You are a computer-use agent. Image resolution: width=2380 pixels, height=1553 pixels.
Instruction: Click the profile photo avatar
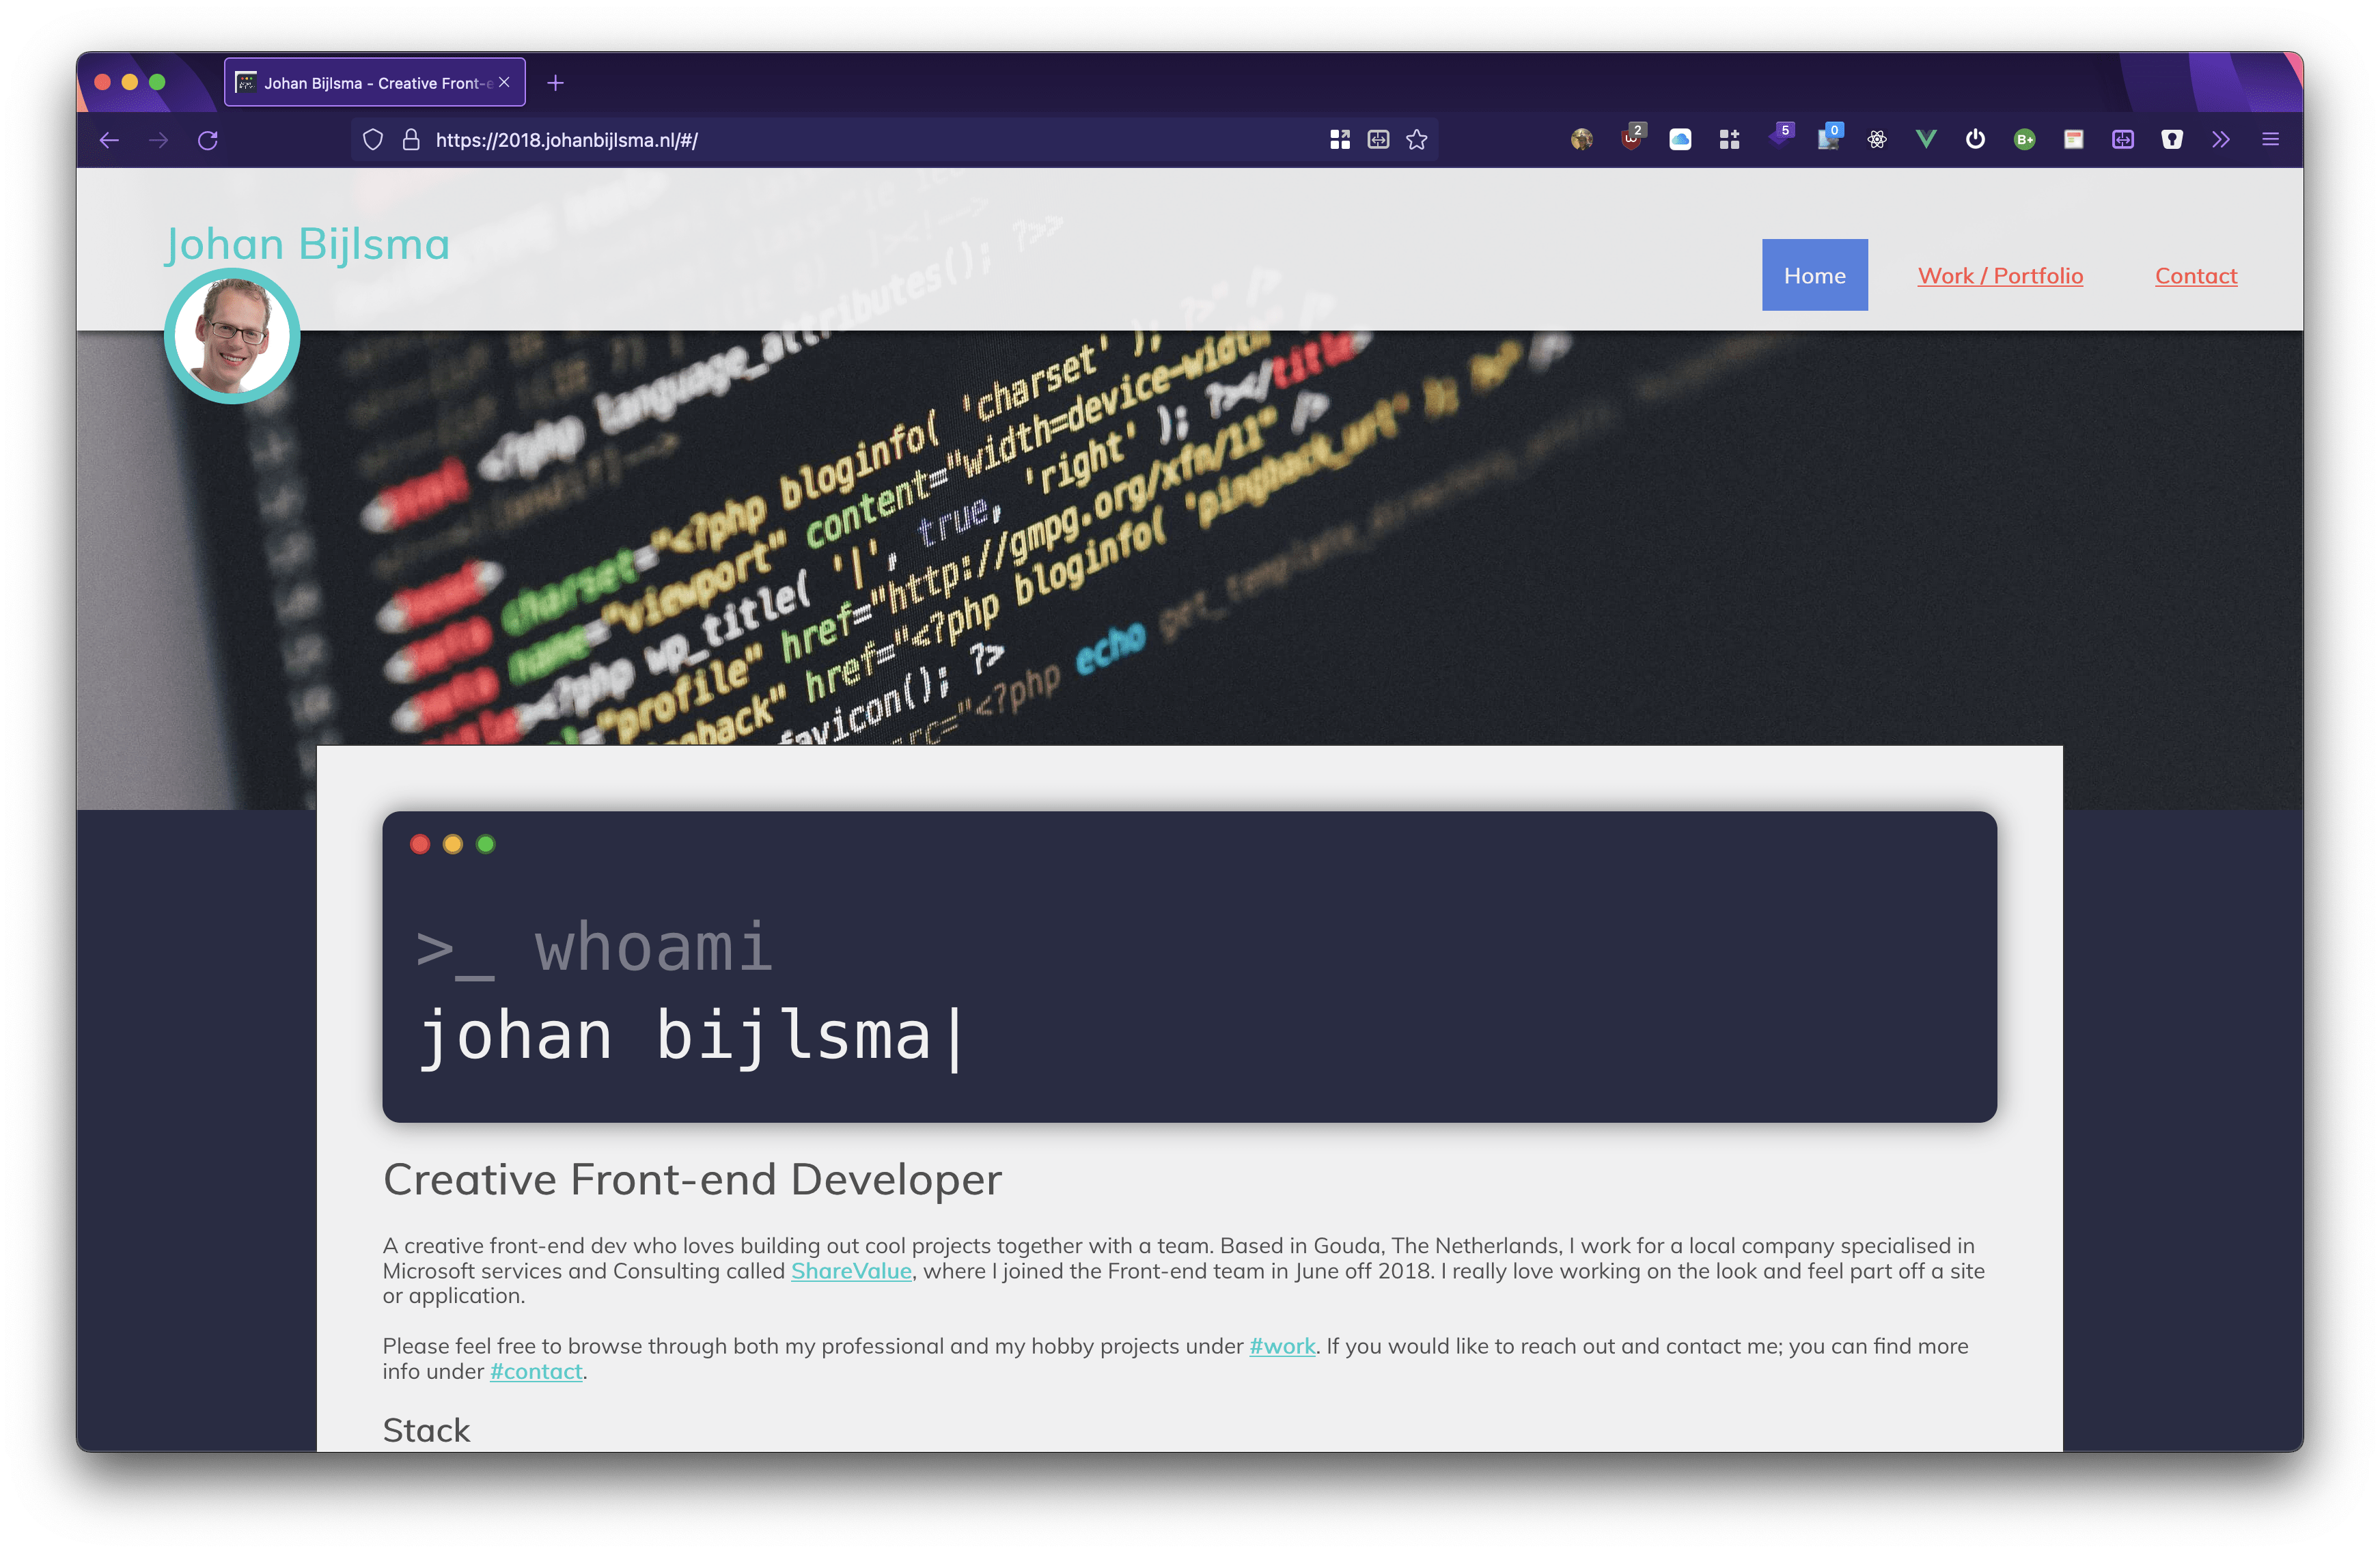pos(232,336)
